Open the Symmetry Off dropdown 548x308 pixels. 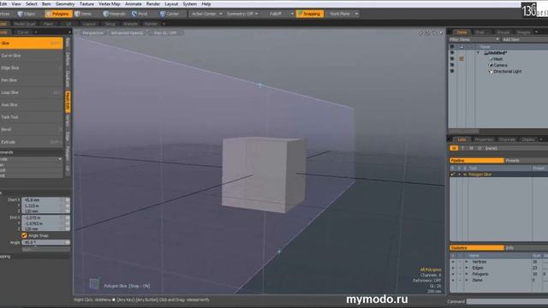(x=242, y=14)
